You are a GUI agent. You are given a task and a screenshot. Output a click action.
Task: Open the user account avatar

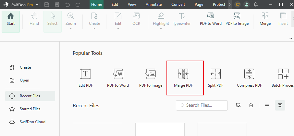click(x=247, y=5)
